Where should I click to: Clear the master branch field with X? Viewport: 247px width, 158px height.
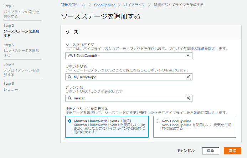pos(188,98)
